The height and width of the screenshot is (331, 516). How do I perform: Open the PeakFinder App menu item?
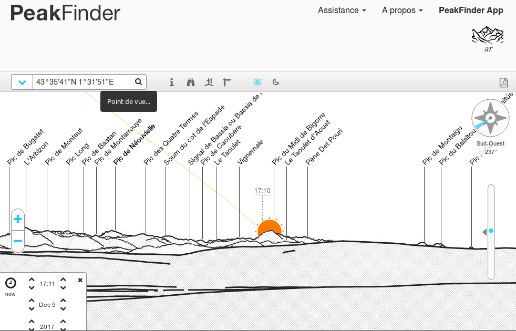click(x=471, y=11)
